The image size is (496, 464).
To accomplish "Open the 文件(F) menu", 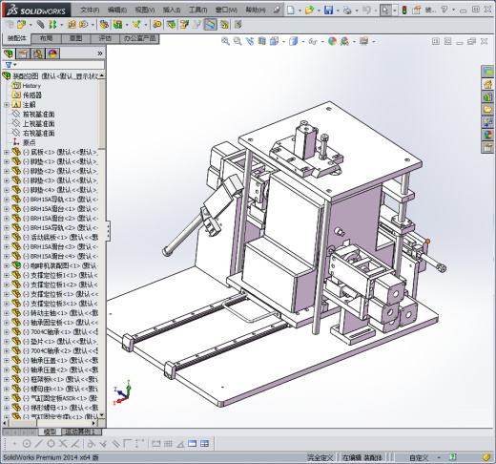I will point(90,11).
